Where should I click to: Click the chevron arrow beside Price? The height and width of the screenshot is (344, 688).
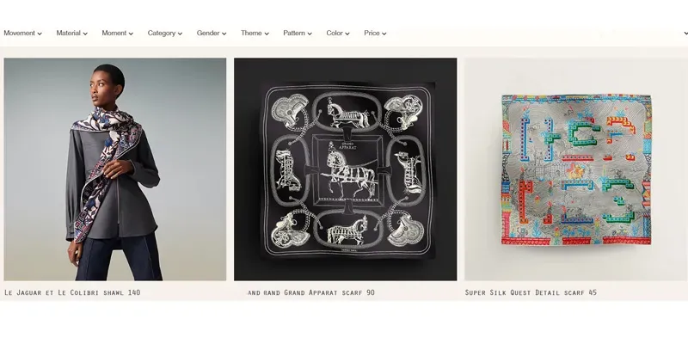[384, 34]
